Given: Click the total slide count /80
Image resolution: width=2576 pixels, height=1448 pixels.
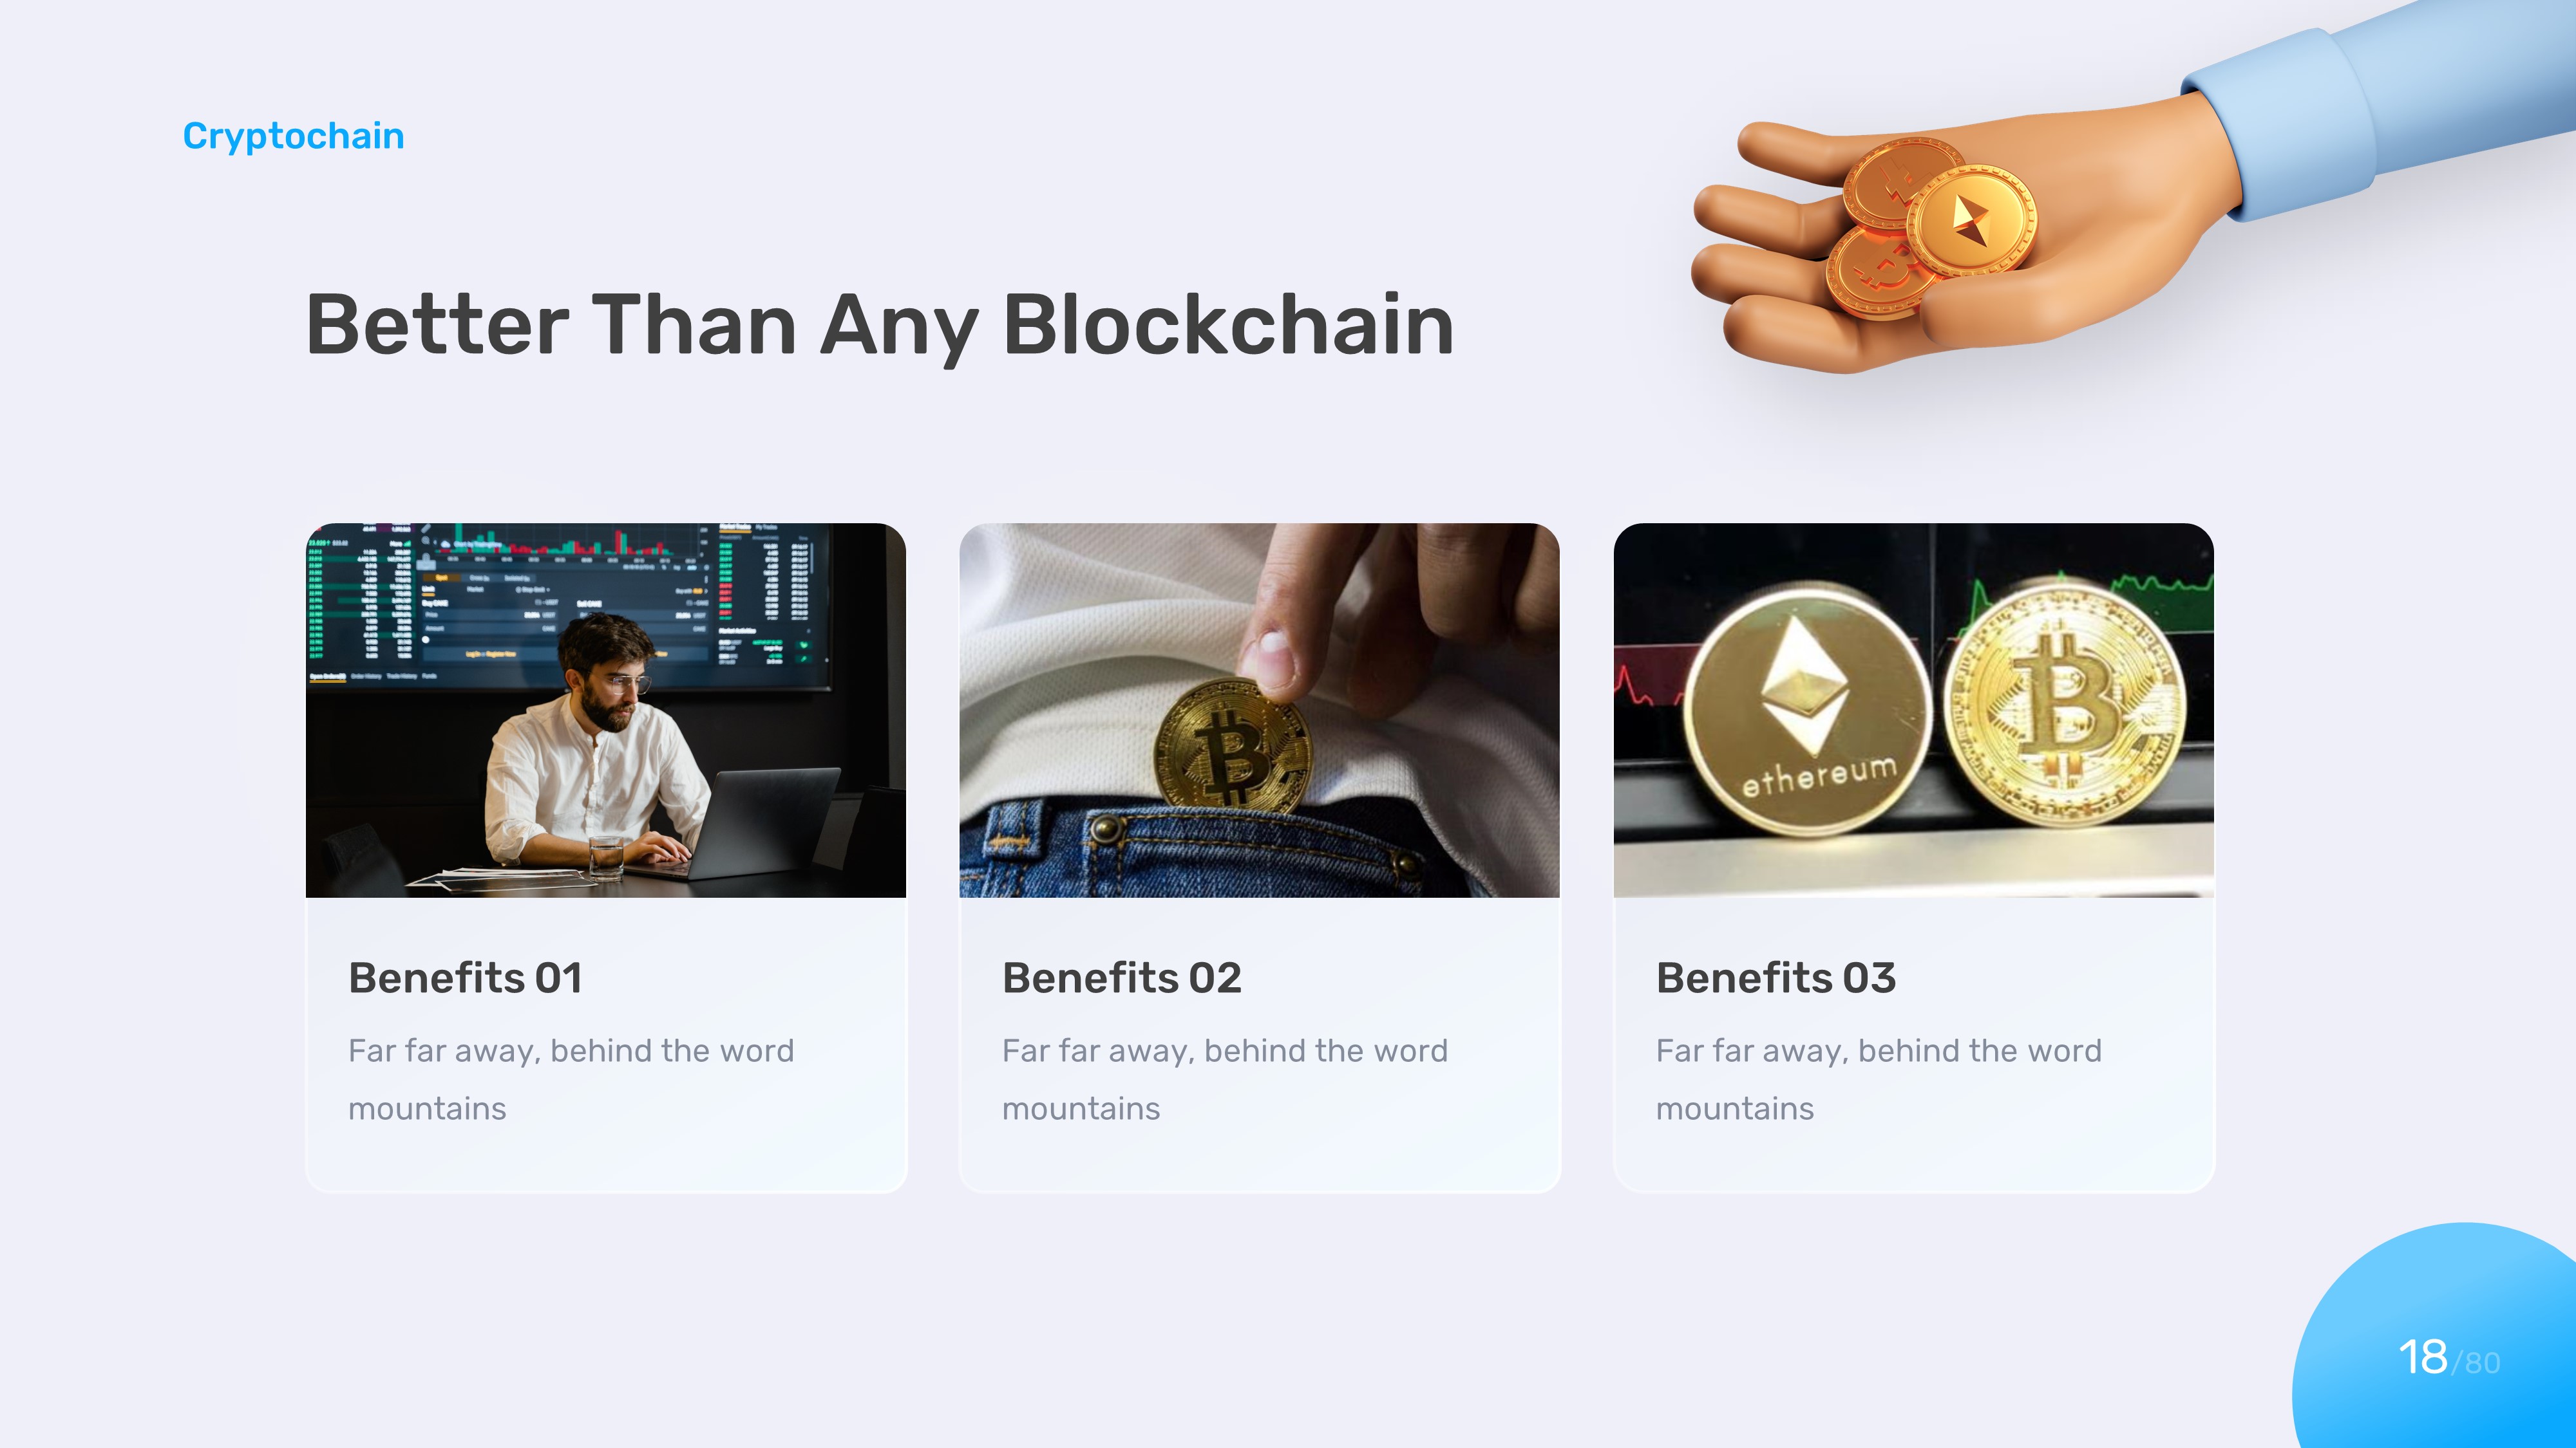Looking at the screenshot, I should coord(2480,1363).
